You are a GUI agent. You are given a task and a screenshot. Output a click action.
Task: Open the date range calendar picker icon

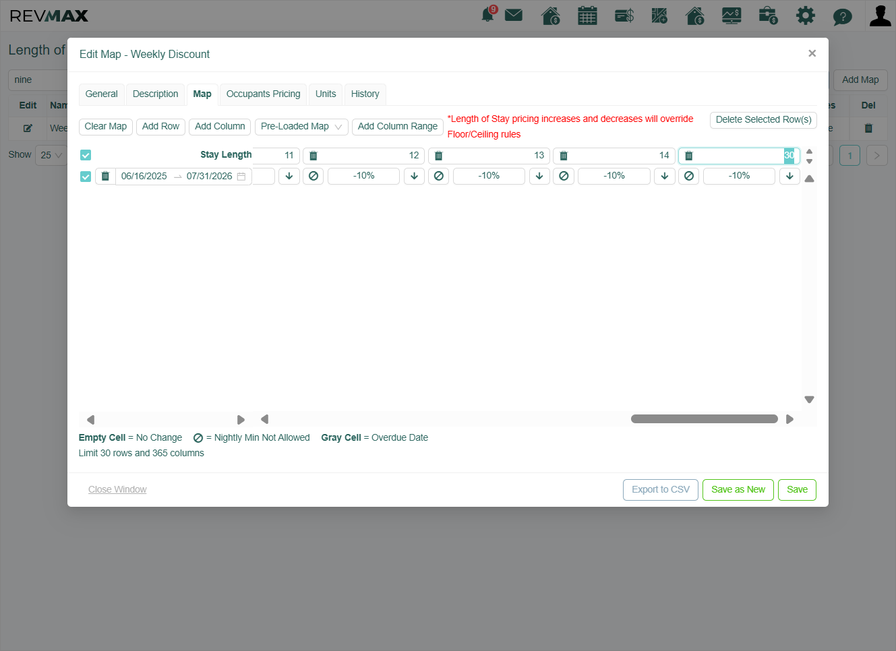click(241, 177)
